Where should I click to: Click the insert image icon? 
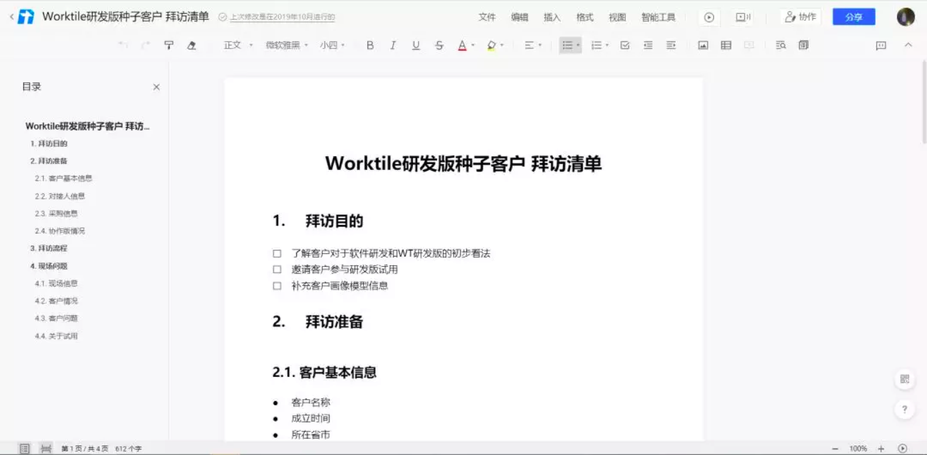[x=703, y=46]
